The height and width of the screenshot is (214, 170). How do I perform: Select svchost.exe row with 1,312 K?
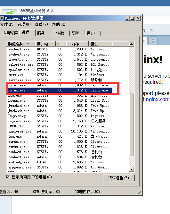pos(60,54)
